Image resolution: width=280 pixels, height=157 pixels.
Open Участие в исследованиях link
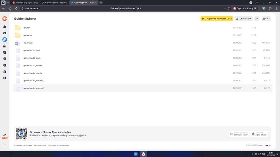pyautogui.click(x=59, y=146)
